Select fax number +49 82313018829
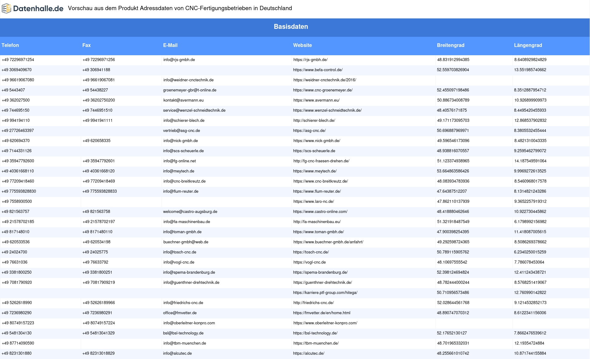590x359 pixels. pos(98,353)
